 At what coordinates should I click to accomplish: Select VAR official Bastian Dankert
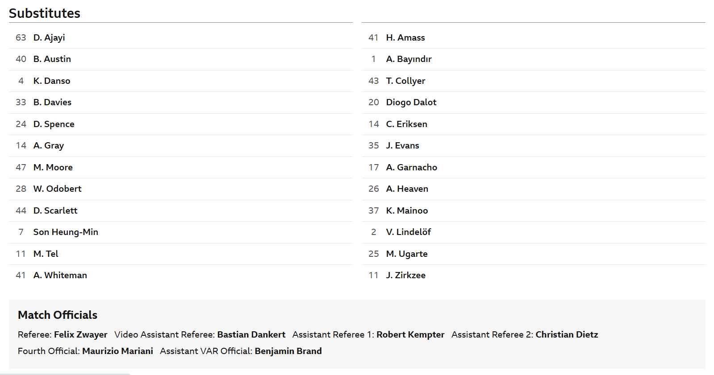click(x=251, y=334)
